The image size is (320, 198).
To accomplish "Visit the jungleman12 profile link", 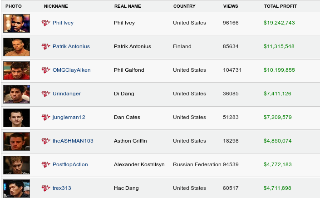I will 69,117.
